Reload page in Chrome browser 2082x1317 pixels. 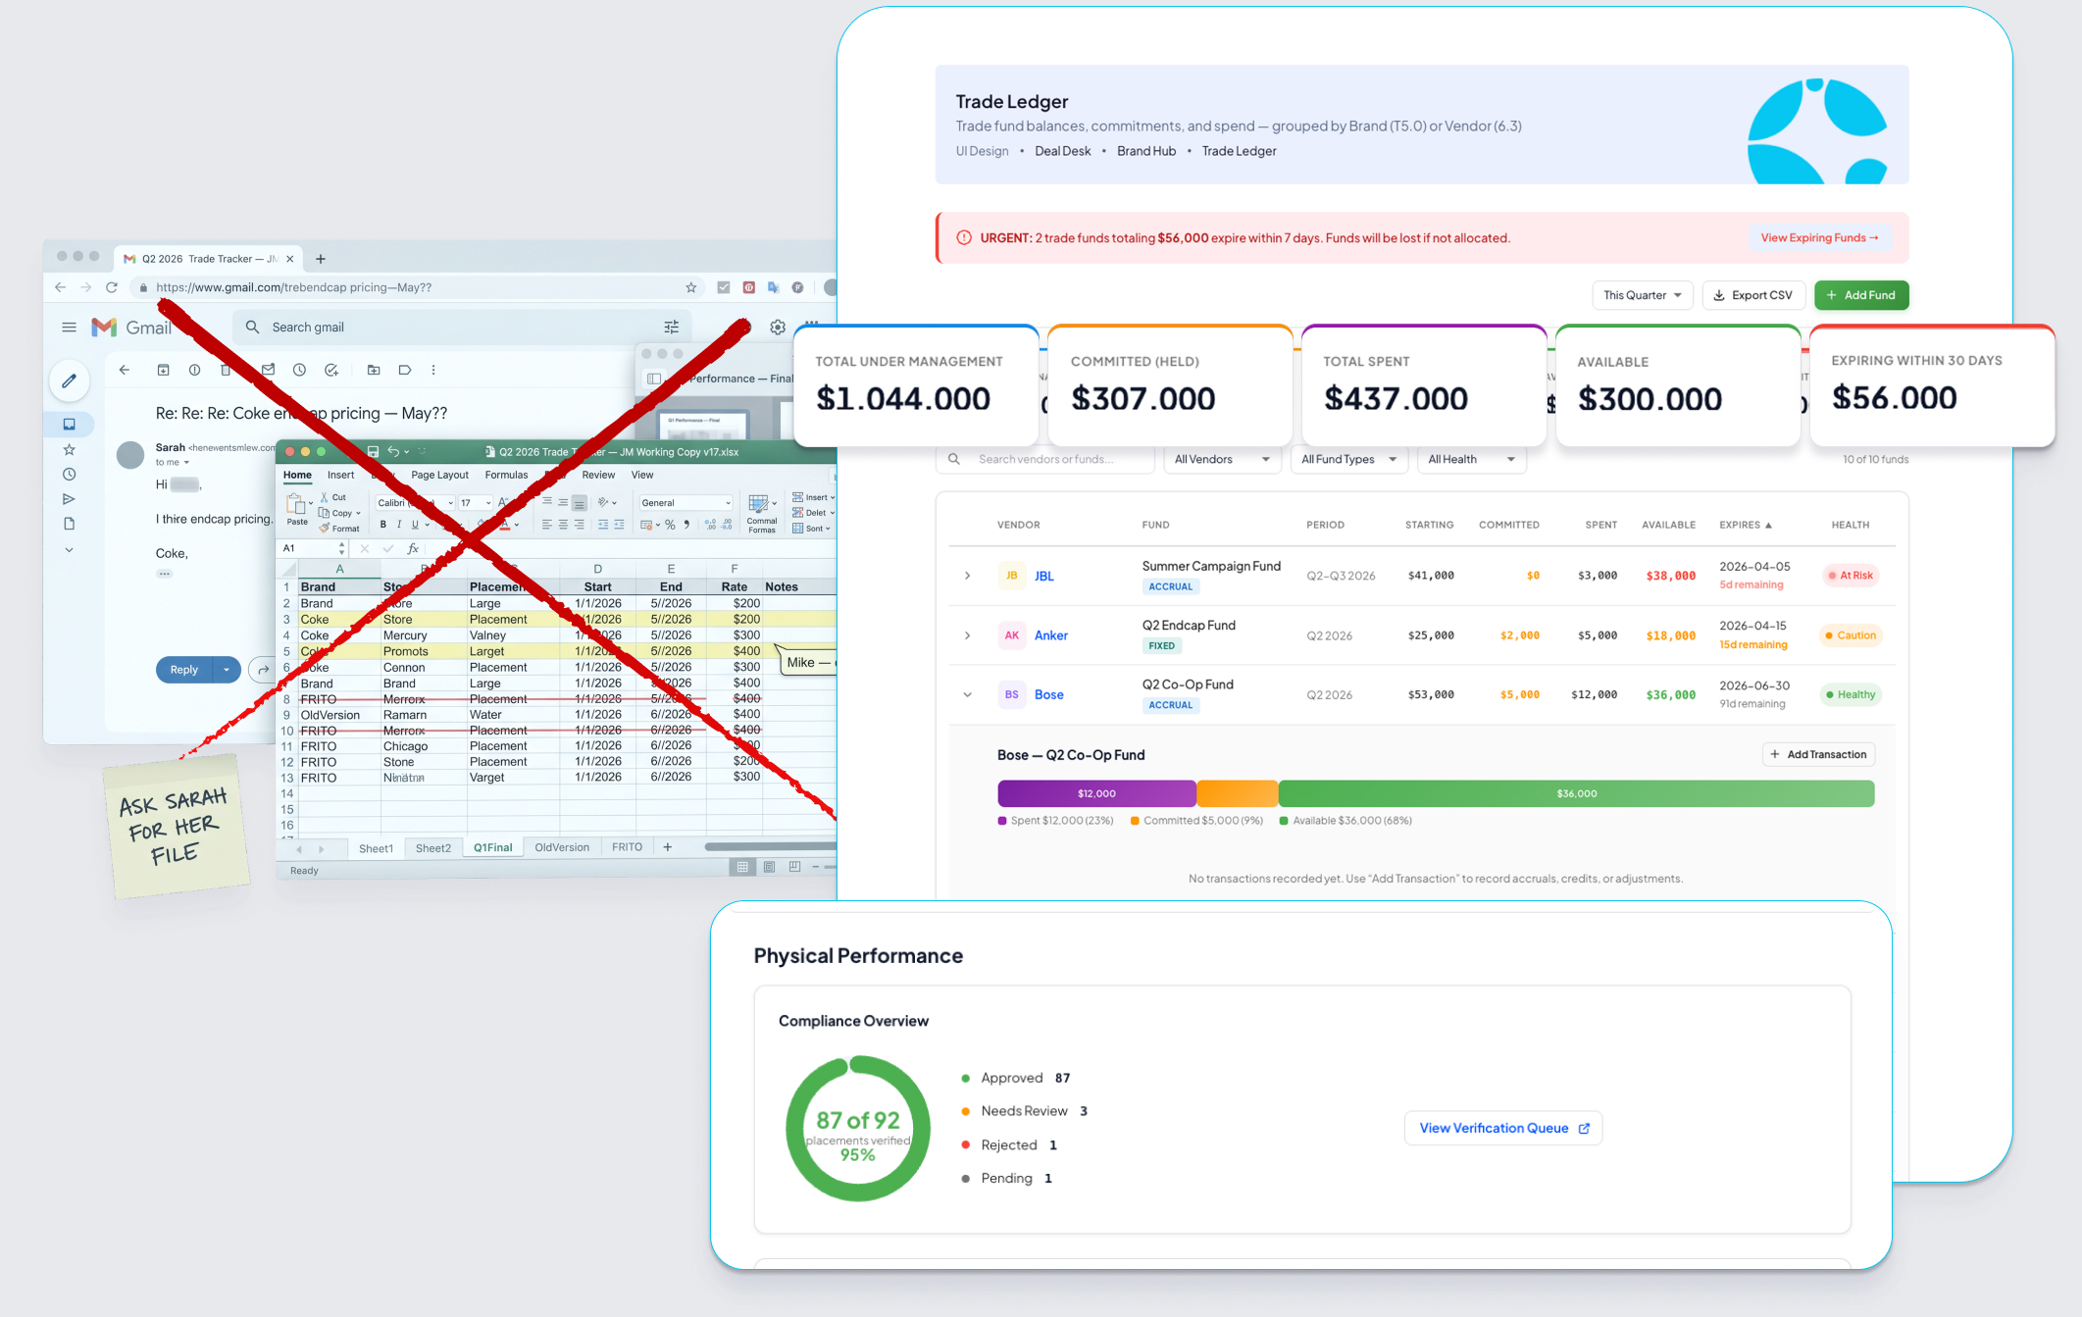(112, 287)
